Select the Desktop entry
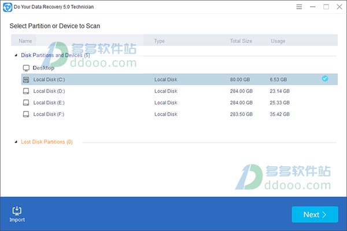 point(43,68)
